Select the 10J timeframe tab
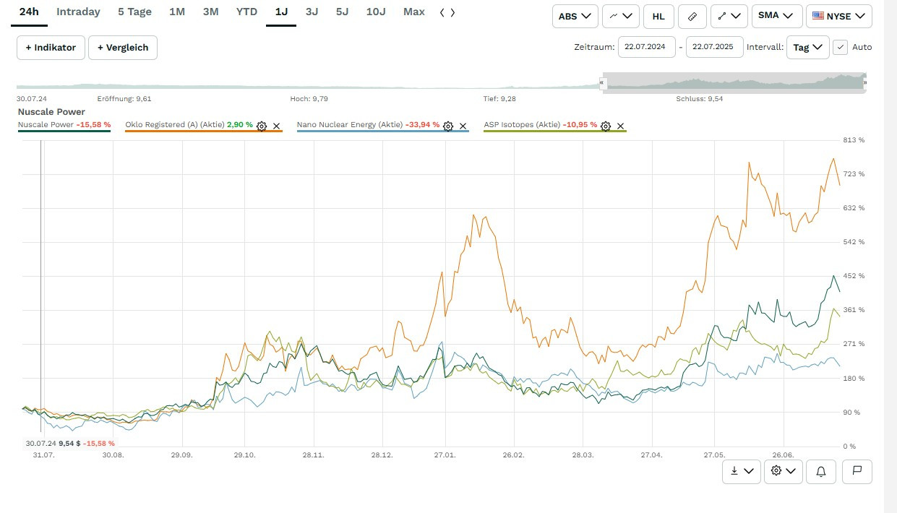This screenshot has height=513, width=897. click(376, 12)
